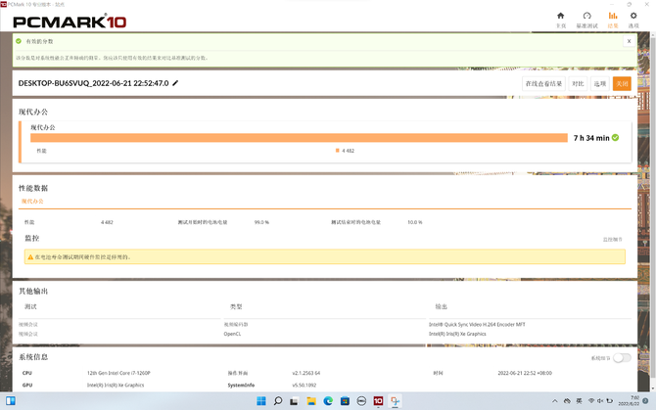Click the 选项 button beside 对比

click(600, 84)
